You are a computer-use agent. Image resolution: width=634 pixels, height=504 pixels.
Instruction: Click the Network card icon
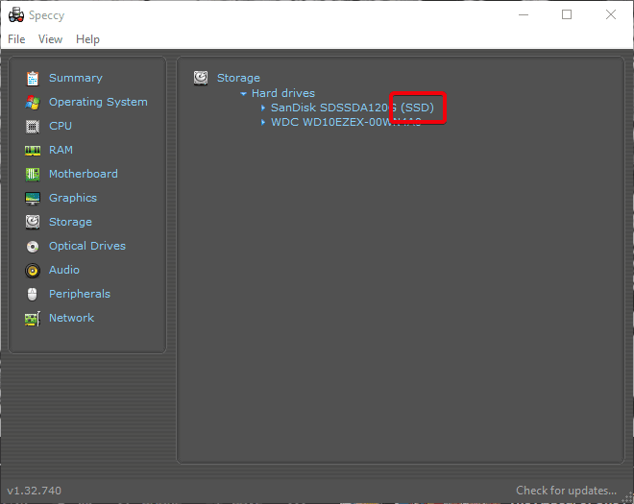coord(33,319)
